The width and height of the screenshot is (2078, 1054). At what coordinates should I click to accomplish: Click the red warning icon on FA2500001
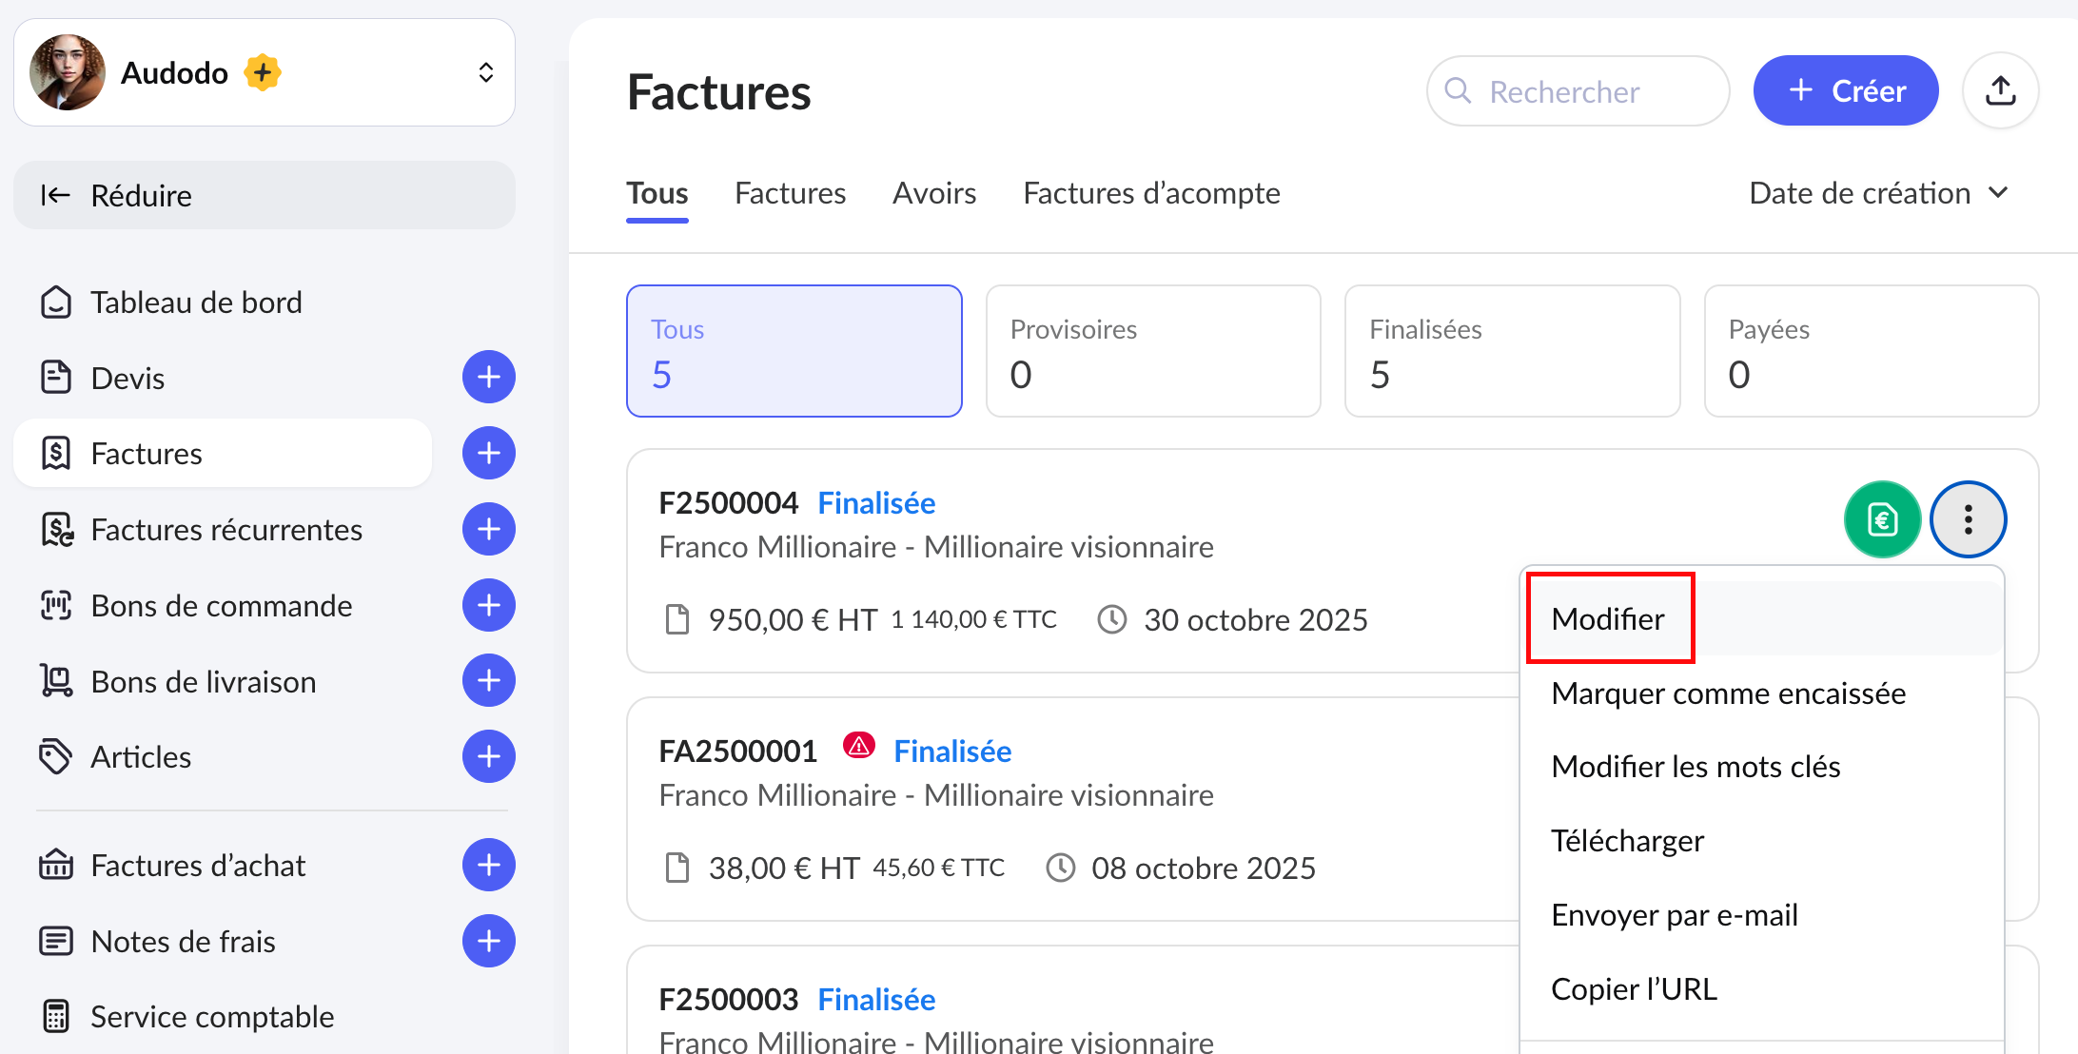[858, 747]
